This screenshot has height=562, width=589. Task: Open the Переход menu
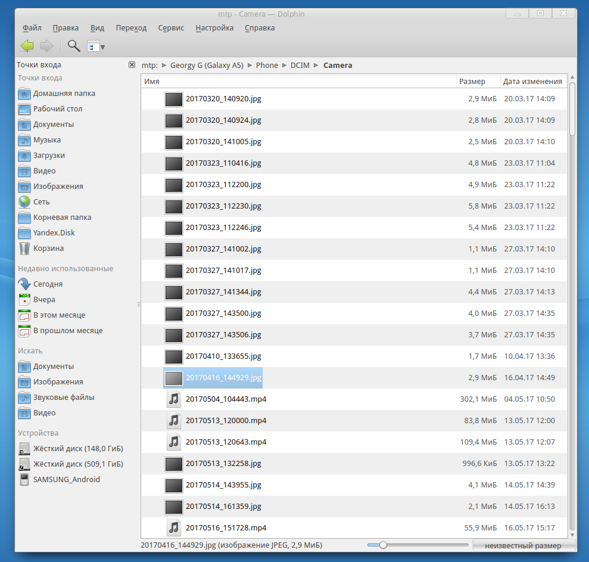131,28
